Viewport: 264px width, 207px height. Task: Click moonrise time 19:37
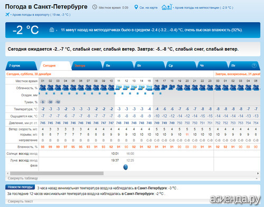click(x=115, y=161)
